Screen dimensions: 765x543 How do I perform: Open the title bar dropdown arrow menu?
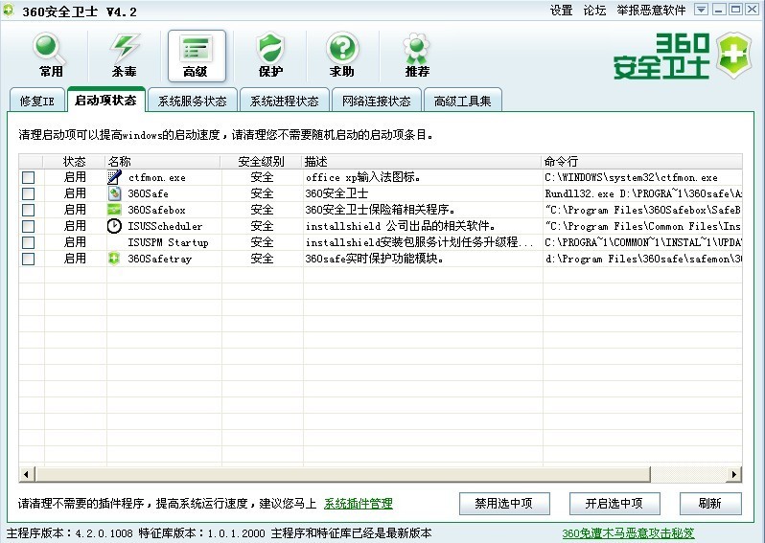click(x=701, y=10)
